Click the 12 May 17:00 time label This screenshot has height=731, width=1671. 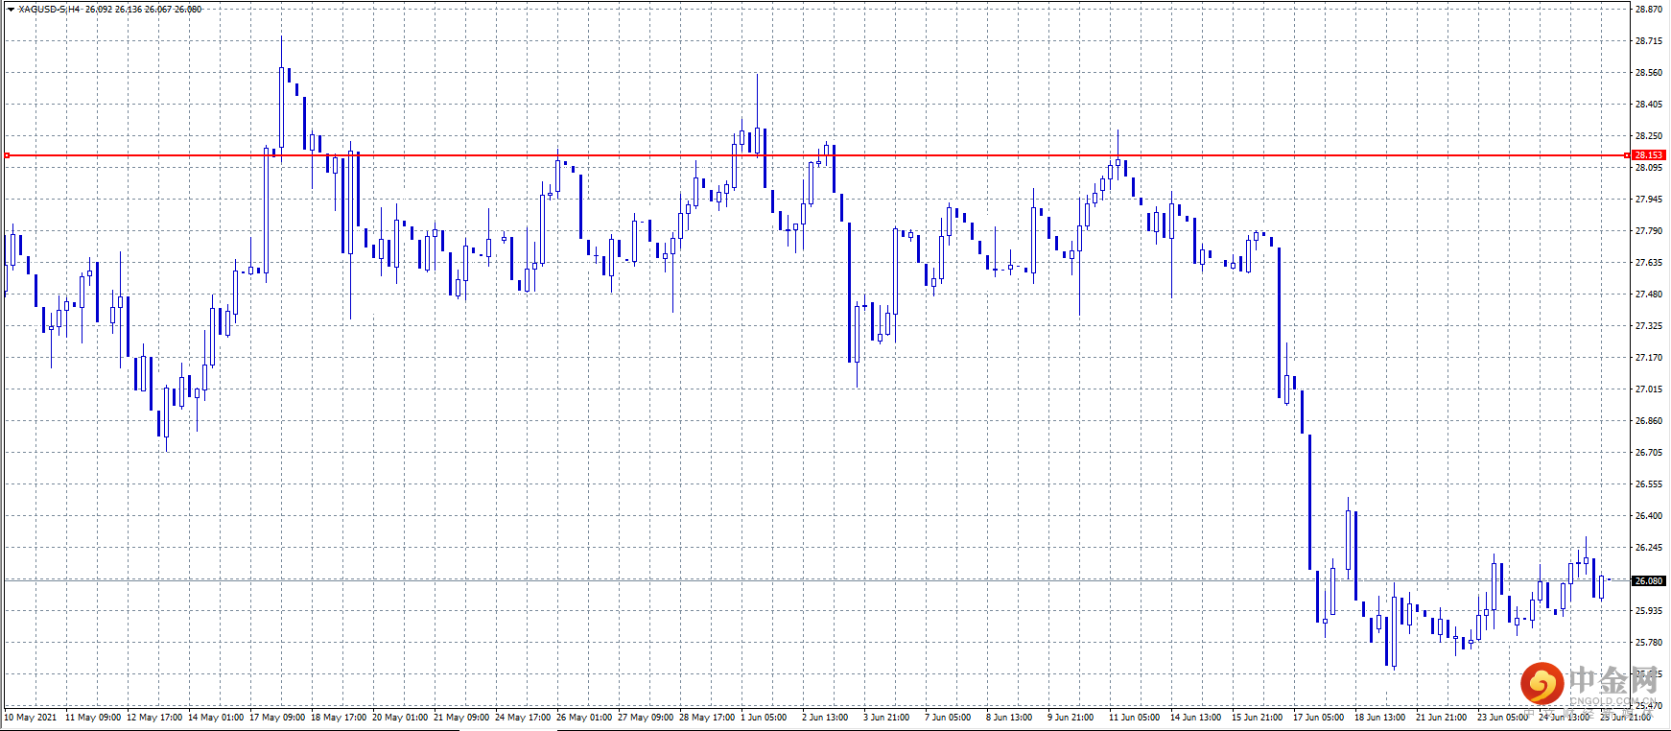(x=154, y=717)
